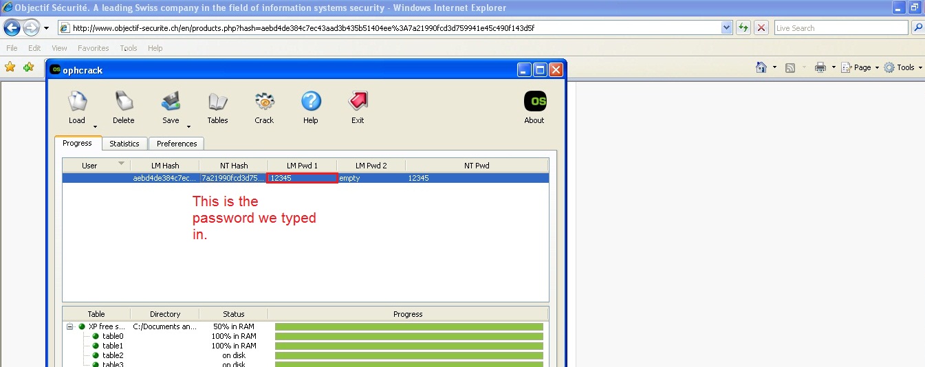Select the NT Pwd value 12345
This screenshot has height=367, width=925.
point(418,178)
